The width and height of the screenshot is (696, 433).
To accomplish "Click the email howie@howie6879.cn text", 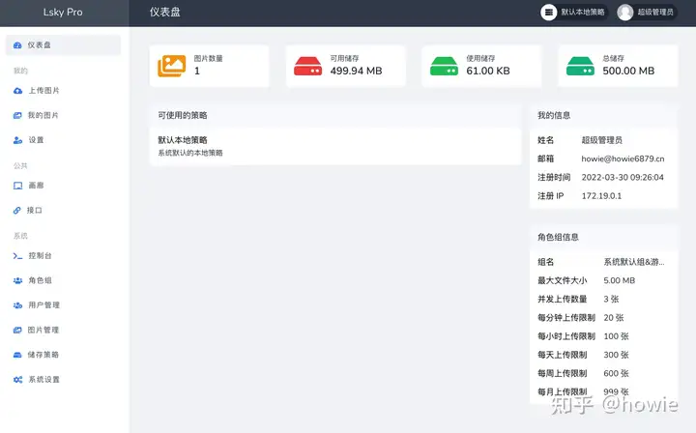I will coord(623,159).
